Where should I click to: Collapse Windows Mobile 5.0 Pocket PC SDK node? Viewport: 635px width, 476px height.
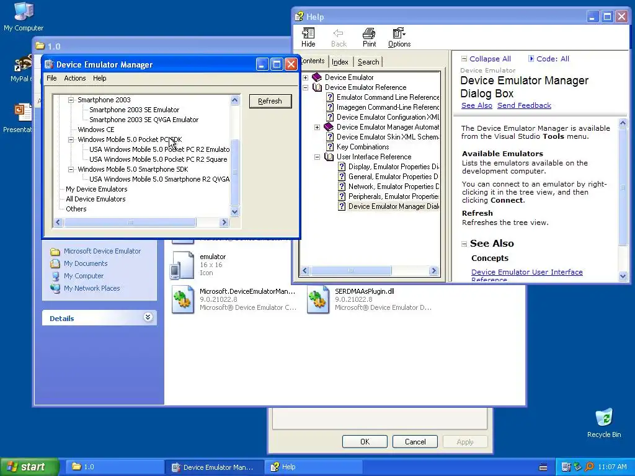[71, 139]
